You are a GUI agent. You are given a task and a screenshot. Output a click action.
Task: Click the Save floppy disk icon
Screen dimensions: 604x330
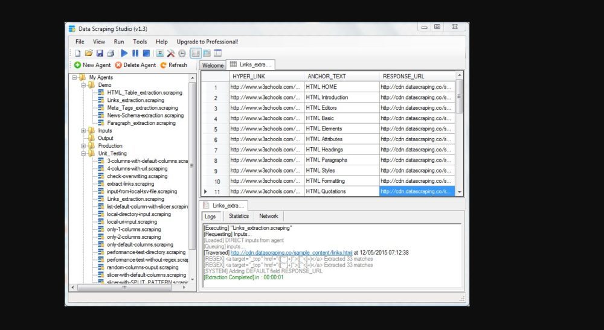point(100,53)
